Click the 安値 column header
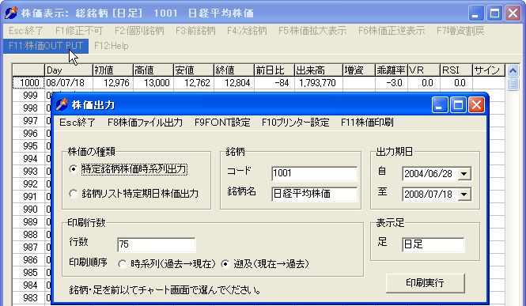The width and height of the screenshot is (526, 306). (194, 70)
